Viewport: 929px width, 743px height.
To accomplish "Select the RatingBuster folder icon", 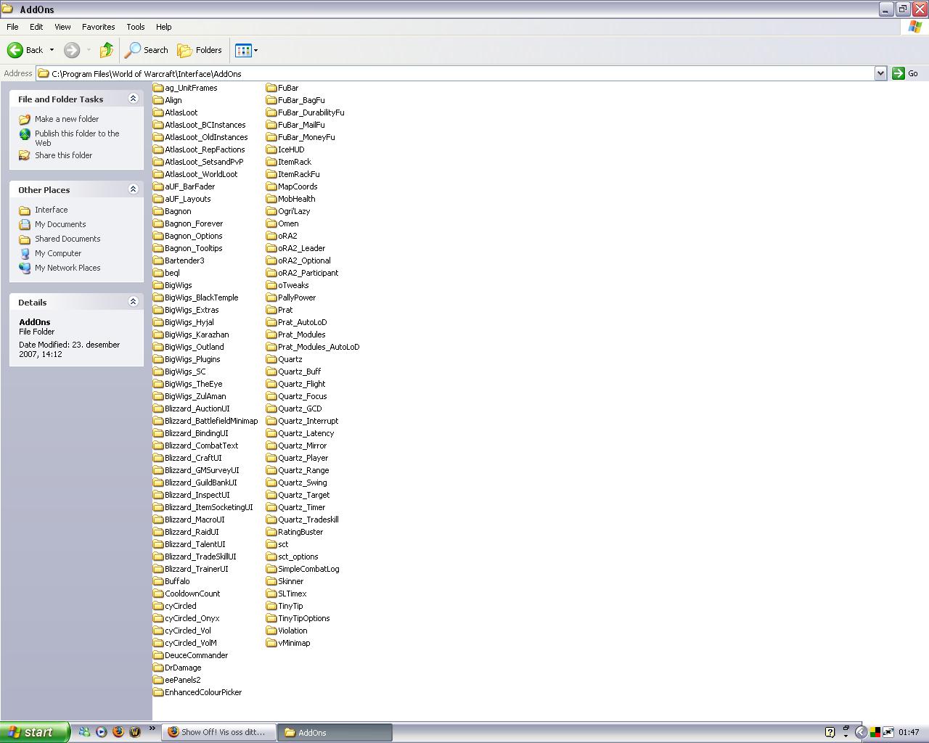I will click(x=271, y=532).
